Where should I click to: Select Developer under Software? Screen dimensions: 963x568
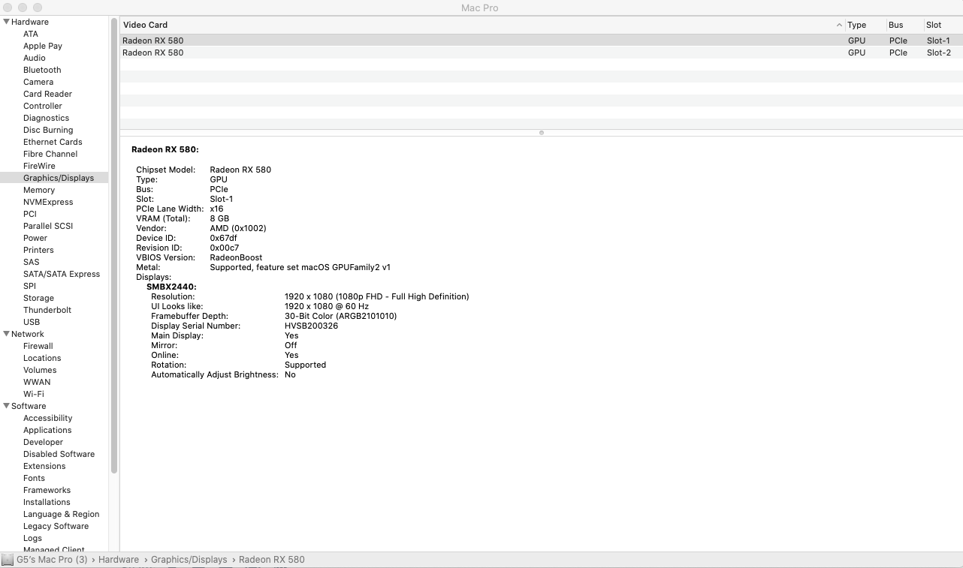tap(43, 442)
